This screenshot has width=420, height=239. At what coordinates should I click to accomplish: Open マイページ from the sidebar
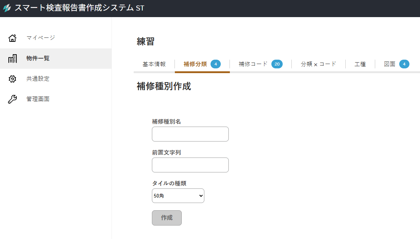40,38
